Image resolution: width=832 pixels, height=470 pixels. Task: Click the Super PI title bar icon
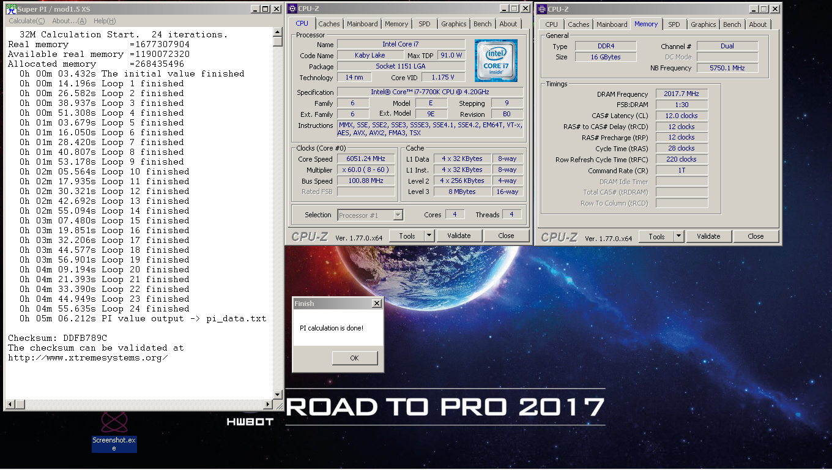coord(11,9)
